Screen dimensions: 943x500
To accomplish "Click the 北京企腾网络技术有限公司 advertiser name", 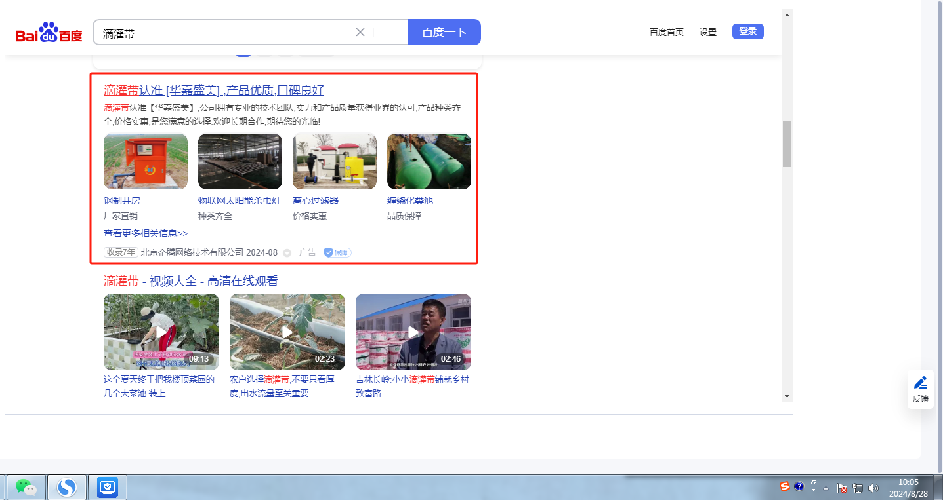I will click(x=192, y=252).
